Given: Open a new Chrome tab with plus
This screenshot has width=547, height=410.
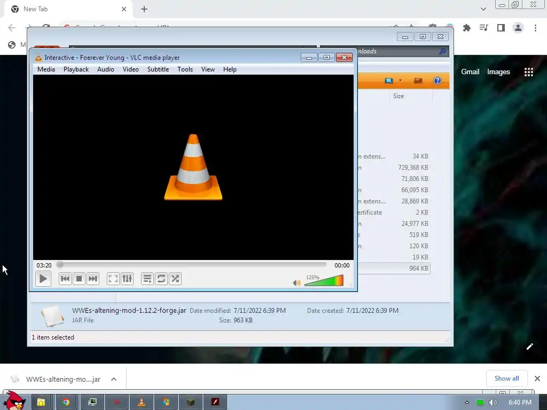Looking at the screenshot, I should coord(144,10).
